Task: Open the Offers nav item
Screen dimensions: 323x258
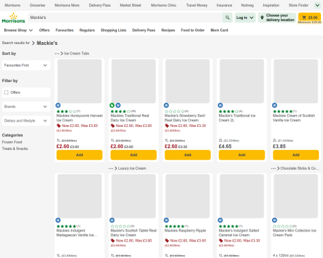Action: (44, 30)
